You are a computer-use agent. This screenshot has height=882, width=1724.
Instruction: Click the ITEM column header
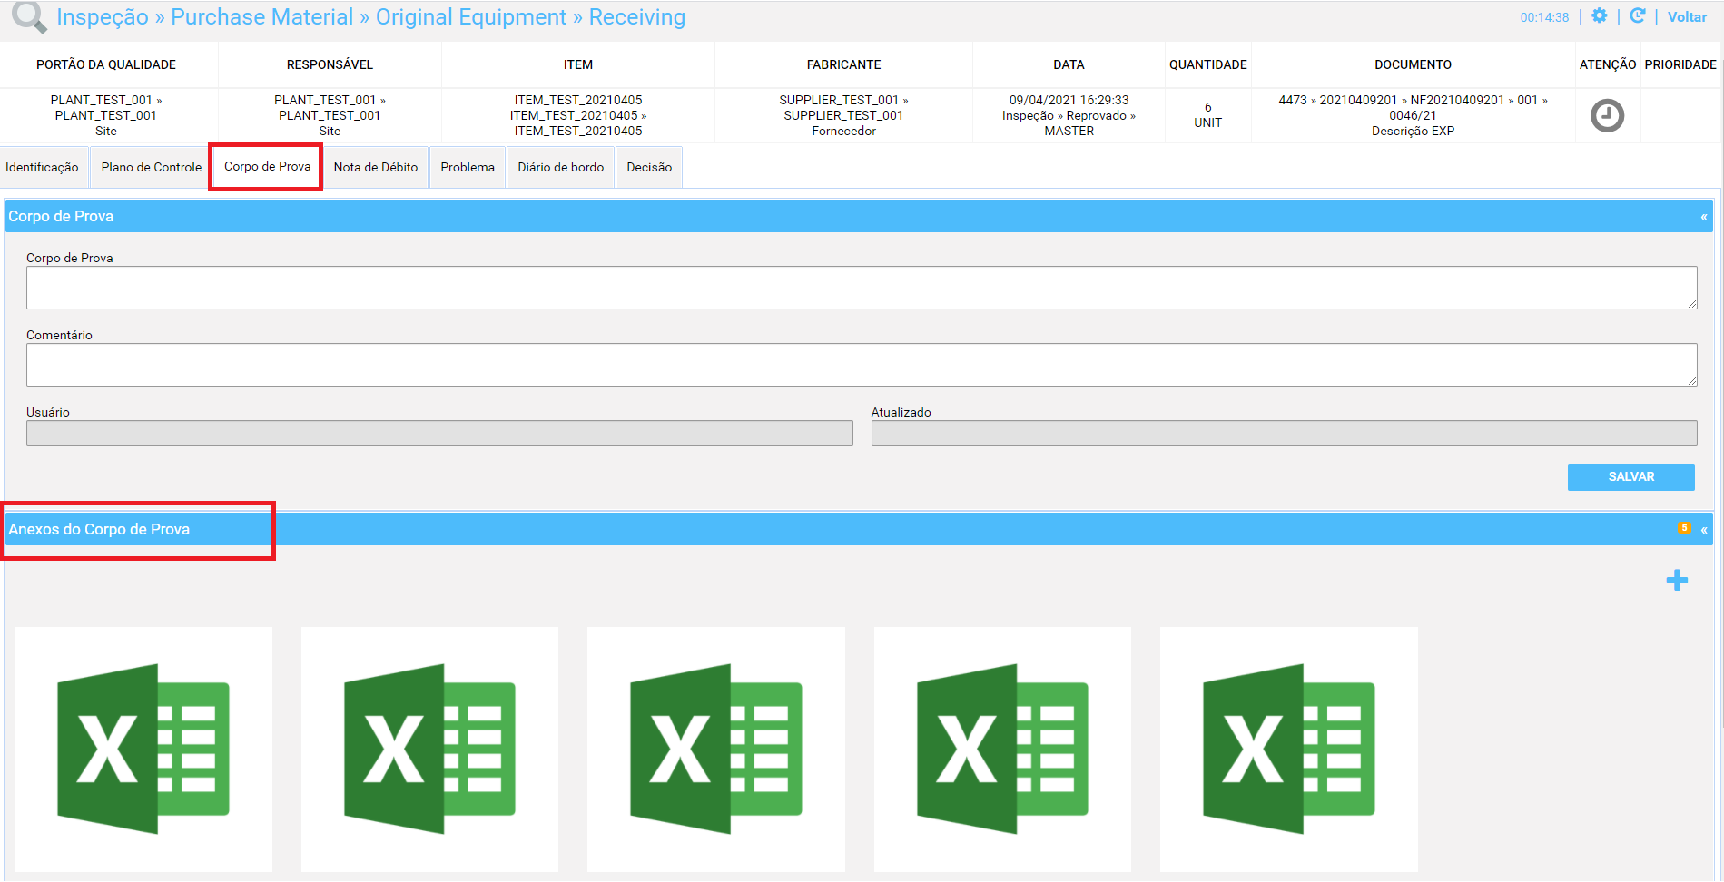[578, 64]
